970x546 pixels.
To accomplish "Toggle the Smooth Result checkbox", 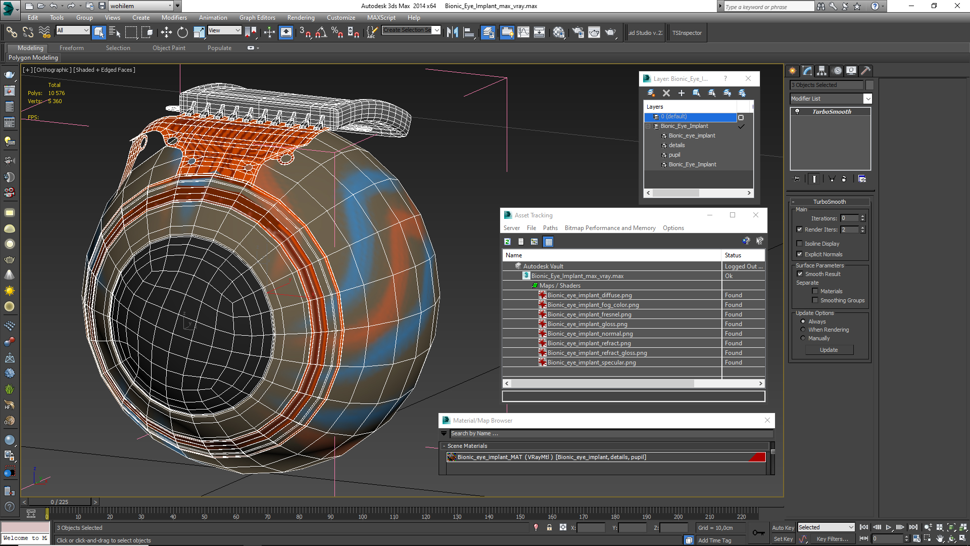I will (x=800, y=274).
